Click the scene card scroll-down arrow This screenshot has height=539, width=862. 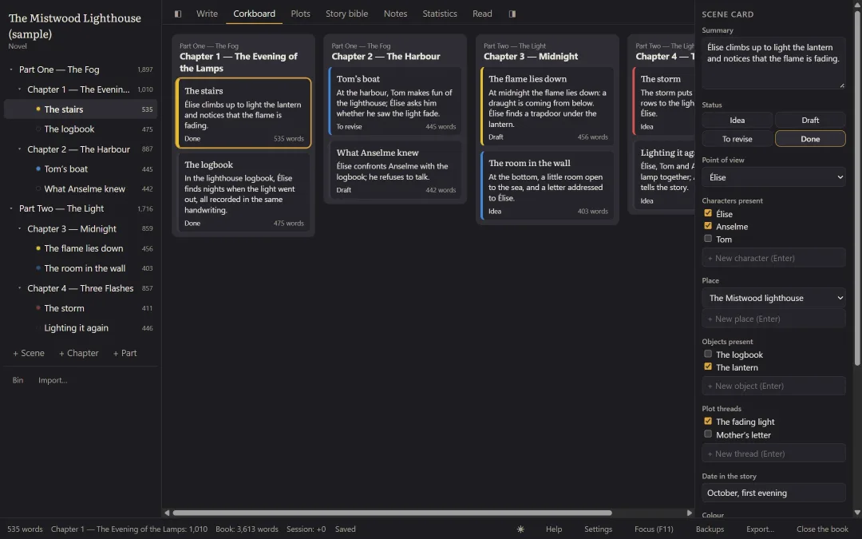pos(857,513)
